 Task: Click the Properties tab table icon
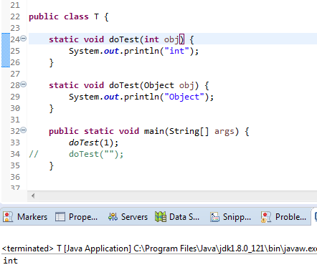click(x=60, y=217)
